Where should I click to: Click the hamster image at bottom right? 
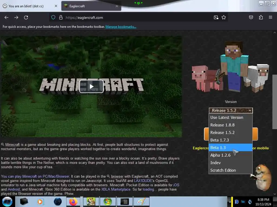point(262,177)
